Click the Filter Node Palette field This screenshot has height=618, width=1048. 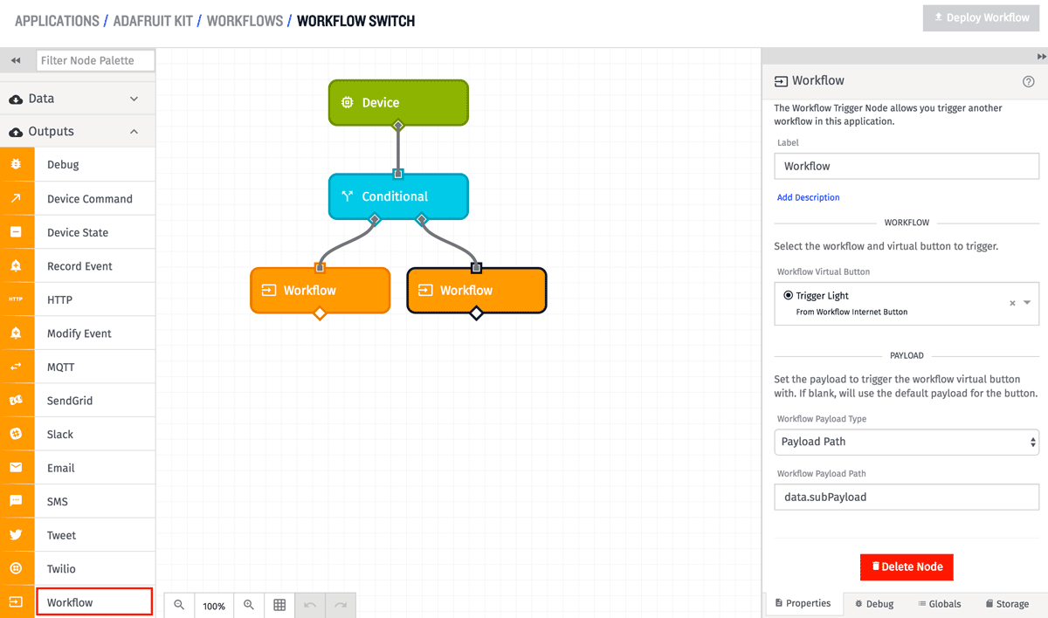pyautogui.click(x=96, y=60)
